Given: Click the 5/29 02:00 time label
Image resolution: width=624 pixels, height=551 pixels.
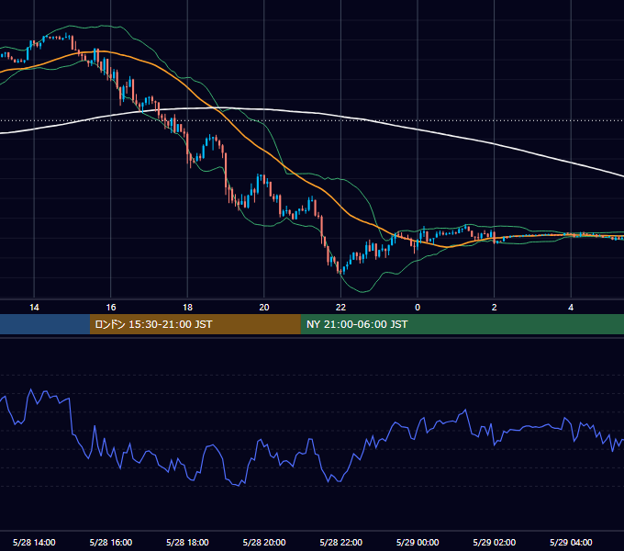Looking at the screenshot, I should pyautogui.click(x=495, y=542).
